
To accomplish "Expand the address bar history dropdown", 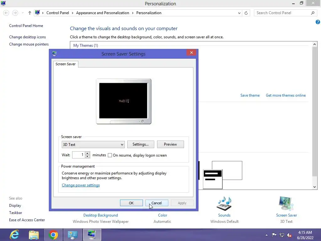I will pyautogui.click(x=239, y=13).
